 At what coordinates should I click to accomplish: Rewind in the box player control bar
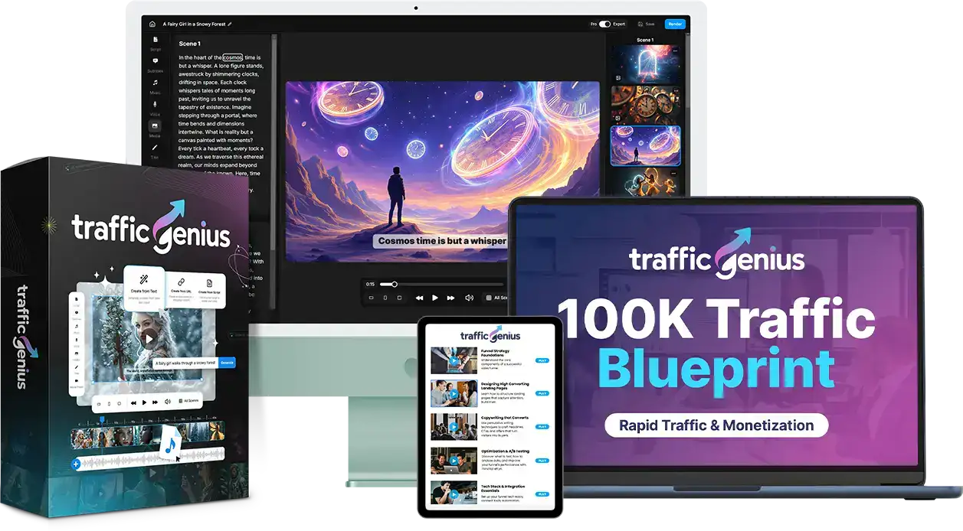133,402
